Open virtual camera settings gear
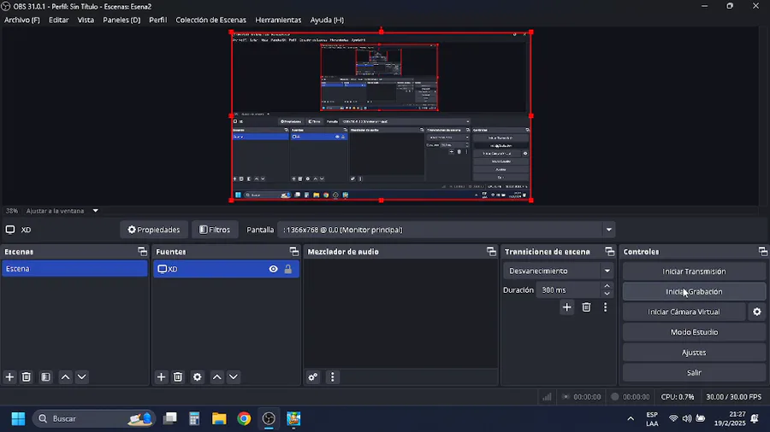The image size is (770, 432). pos(757,312)
